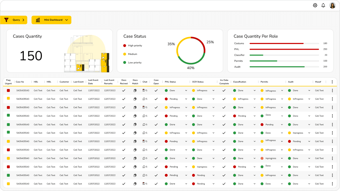Image resolution: width=340 pixels, height=191 pixels.
Task: Toggle the Inv Data Complete checkmark in the third row
Action: tap(224, 107)
